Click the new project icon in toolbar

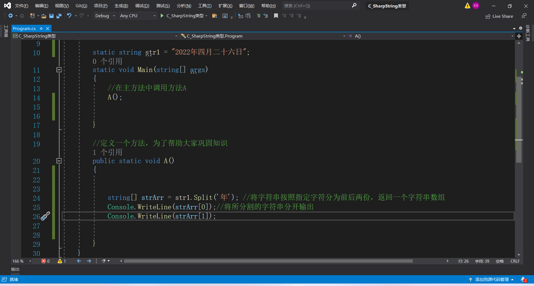[x=32, y=16]
